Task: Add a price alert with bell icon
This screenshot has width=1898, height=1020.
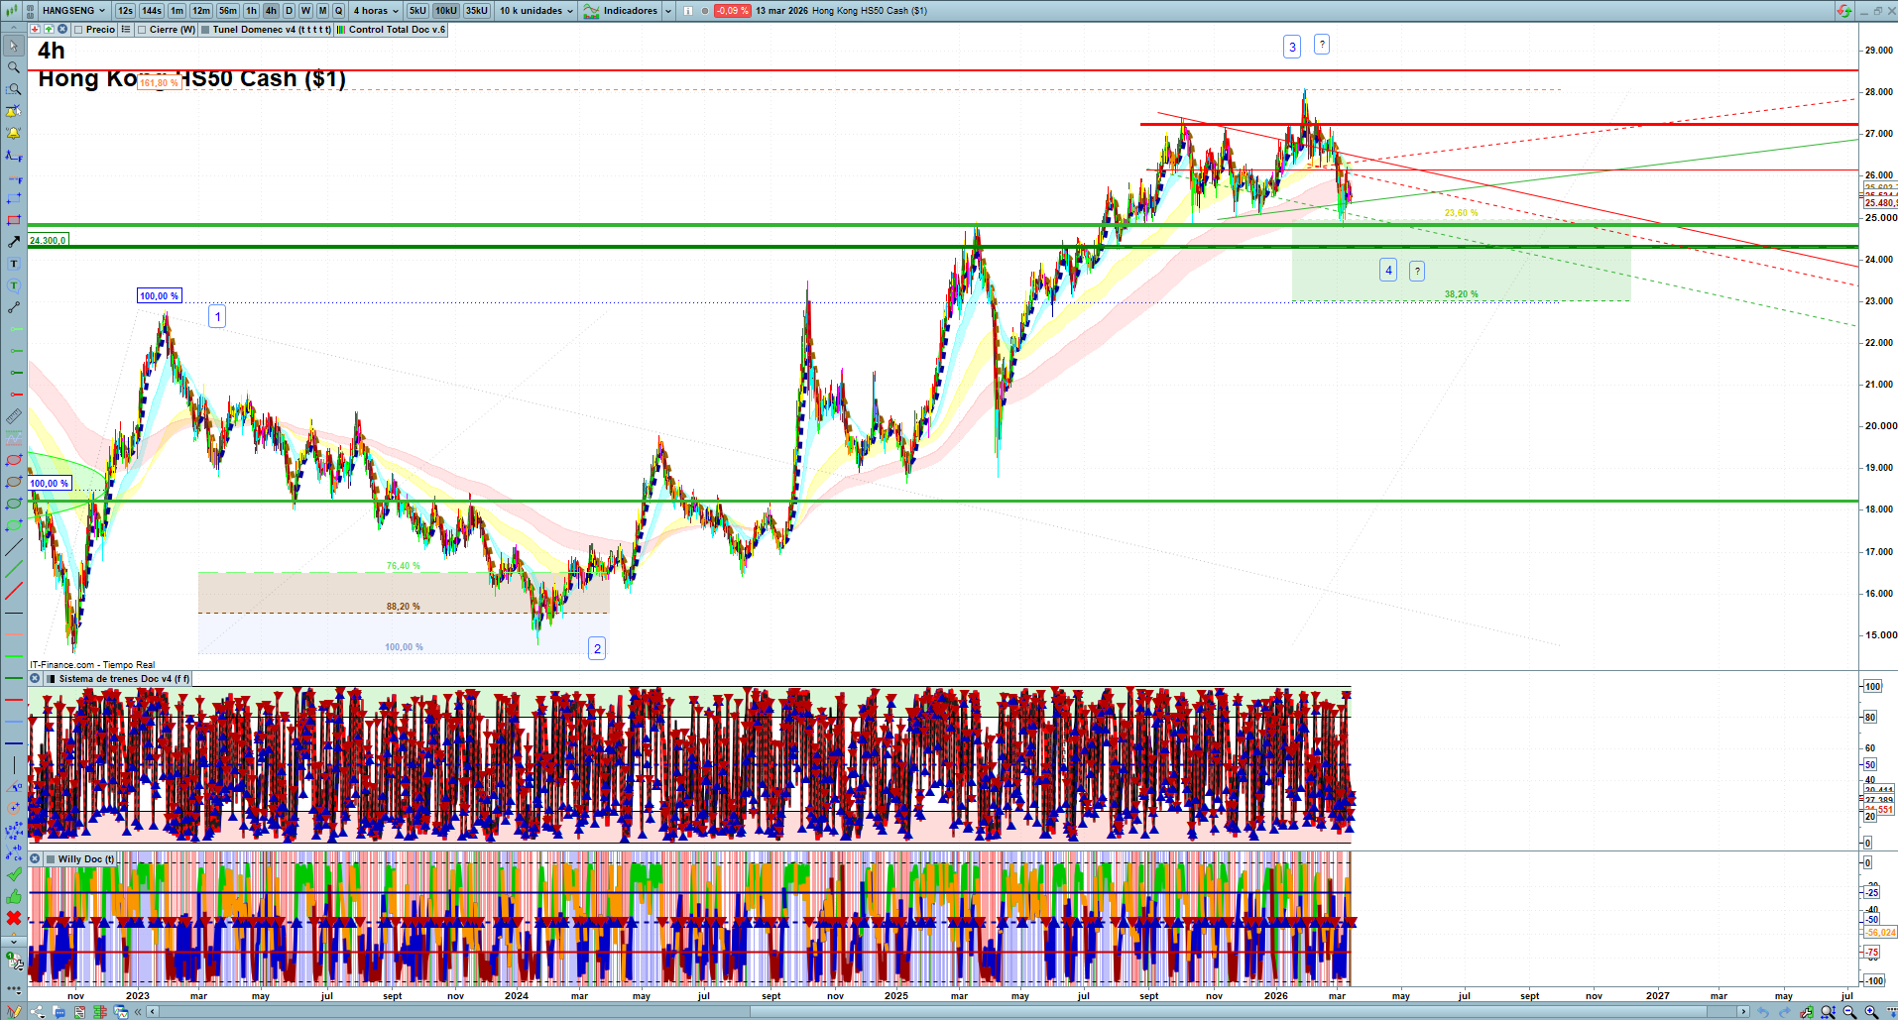Action: click(14, 133)
